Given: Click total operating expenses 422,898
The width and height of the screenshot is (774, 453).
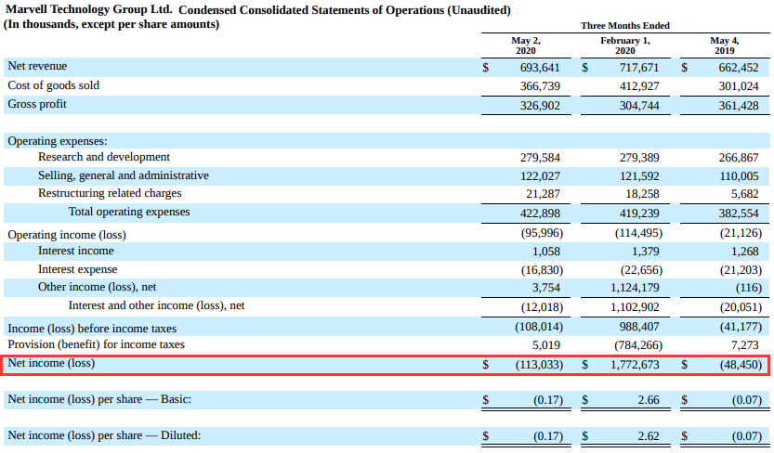Looking at the screenshot, I should tap(540, 214).
